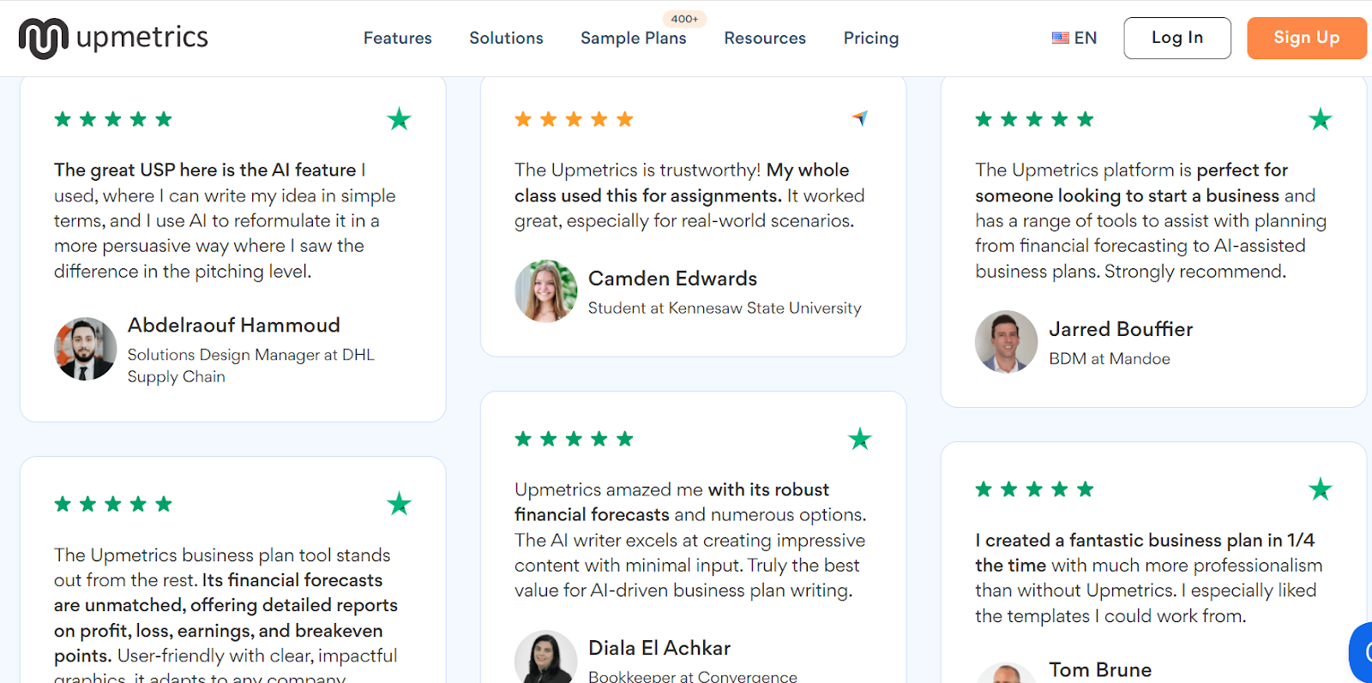Image resolution: width=1372 pixels, height=683 pixels.
Task: Click Abdelraouf Hammoud's profile photo
Action: coord(86,349)
